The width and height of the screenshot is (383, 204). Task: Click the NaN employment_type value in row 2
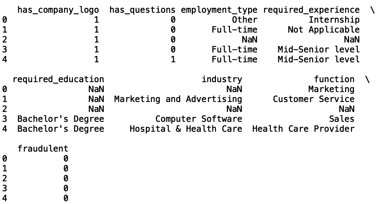[250, 40]
